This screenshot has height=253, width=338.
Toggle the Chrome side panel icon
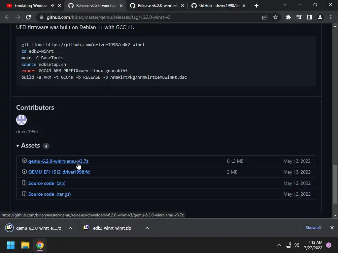tap(310, 17)
